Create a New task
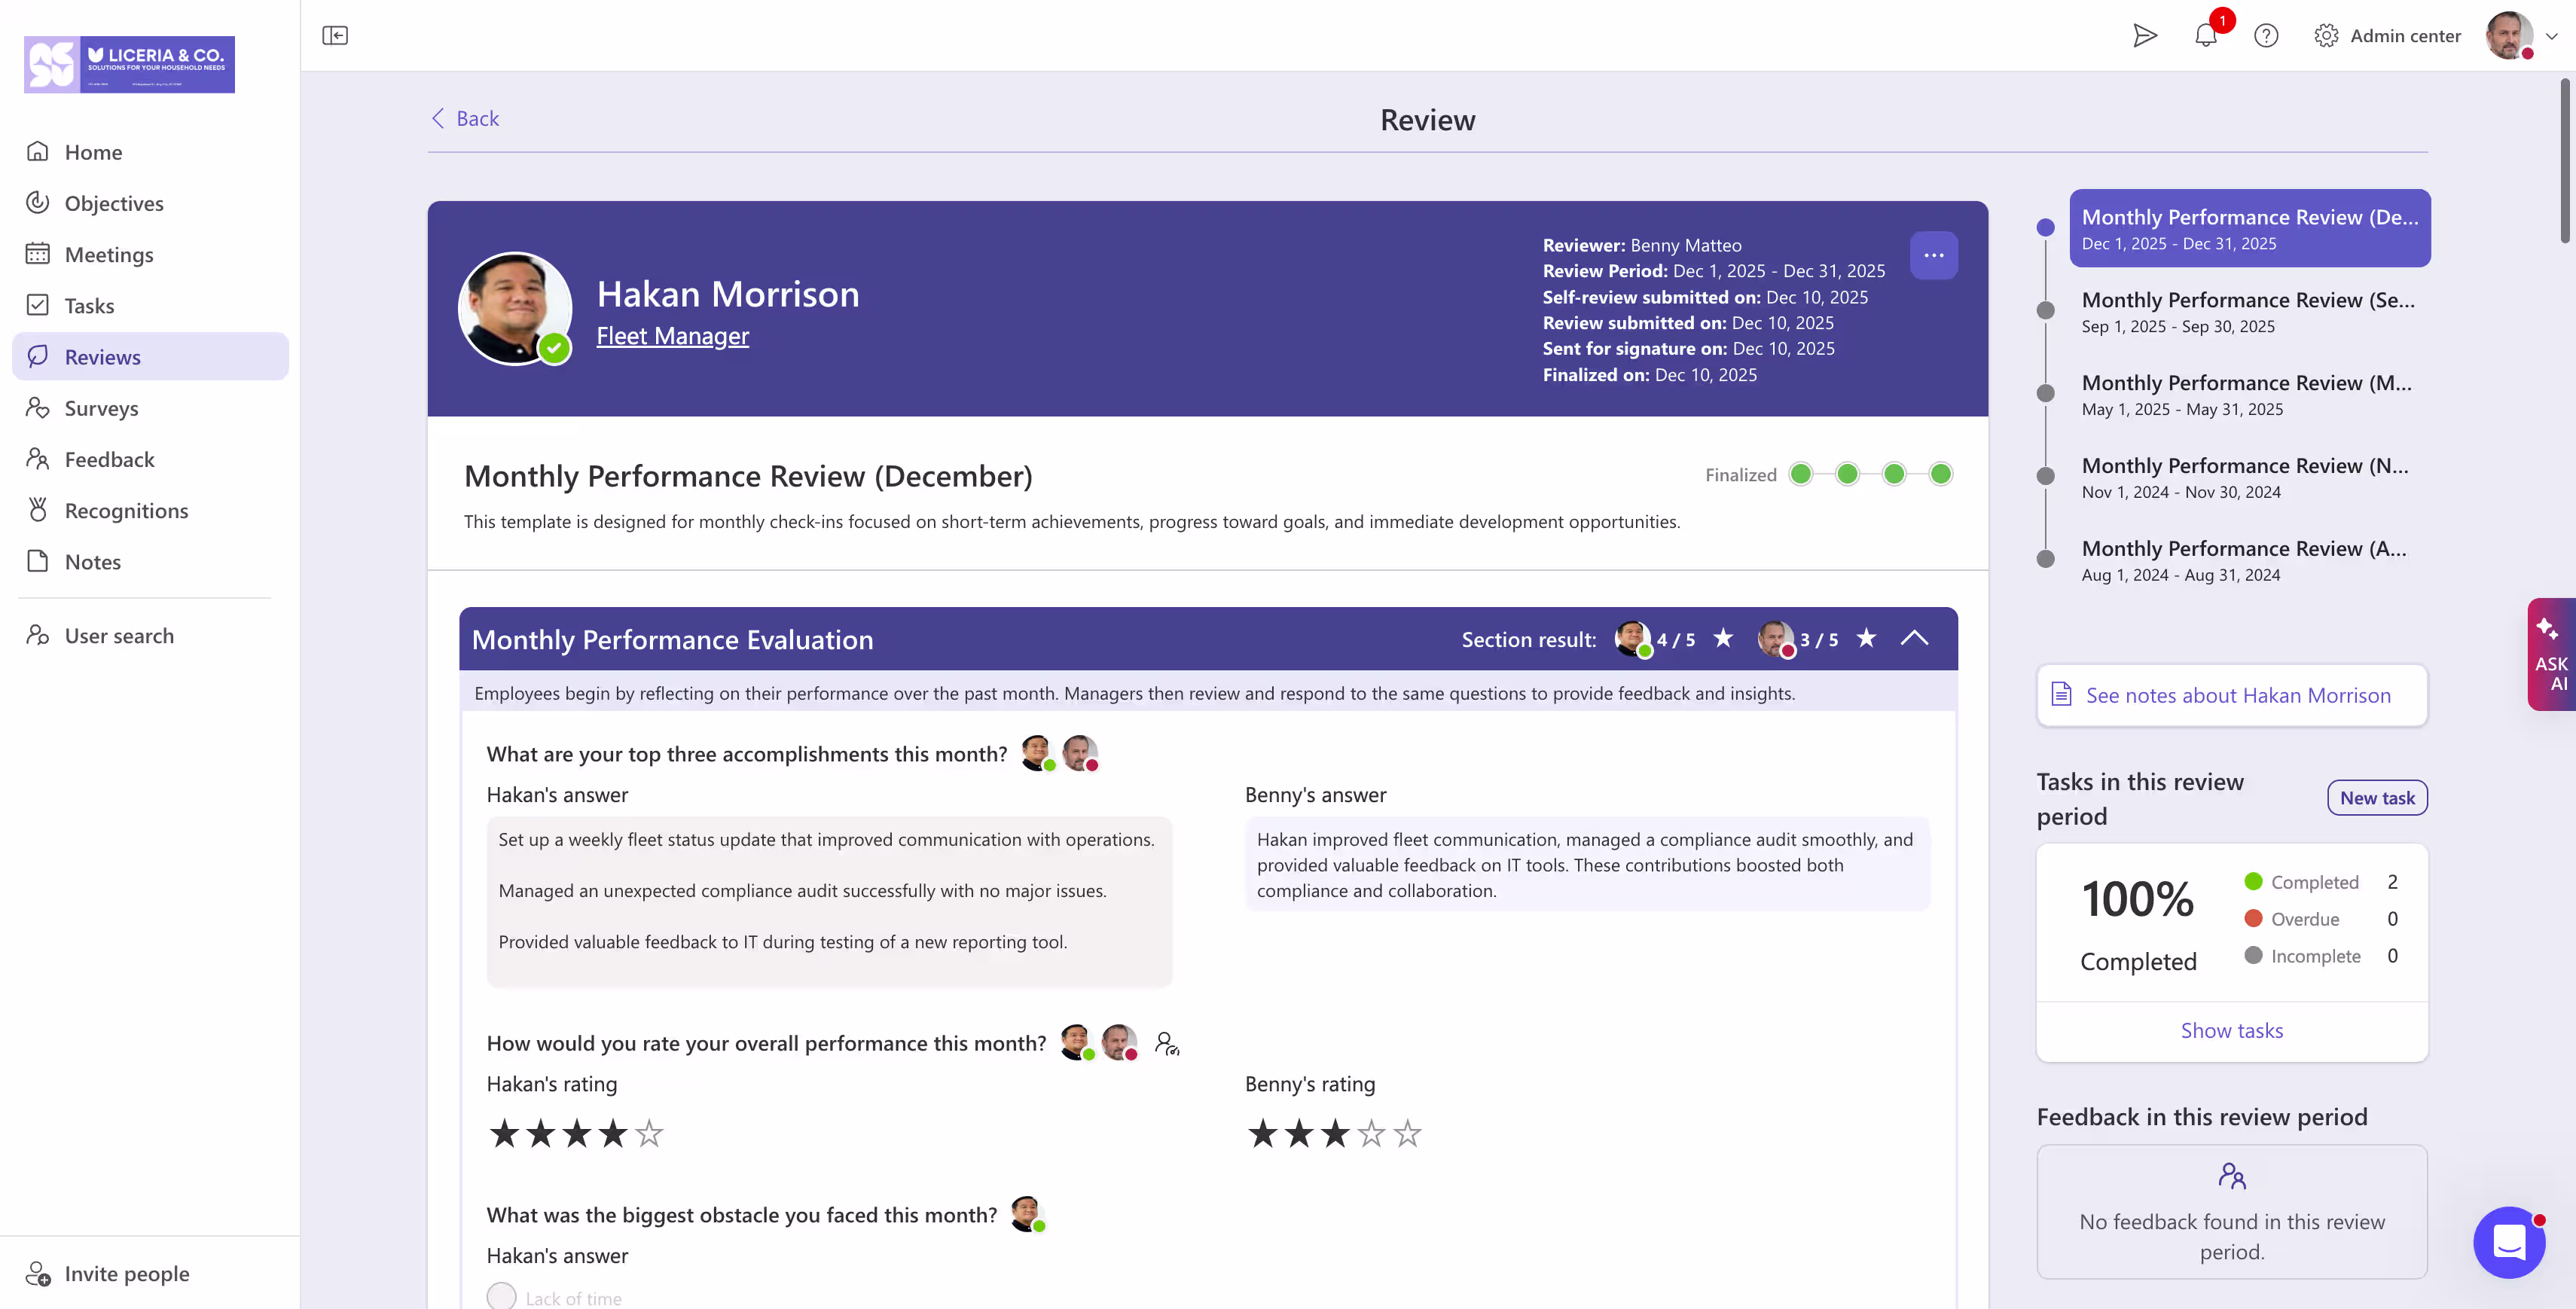This screenshot has width=2576, height=1309. [2377, 797]
